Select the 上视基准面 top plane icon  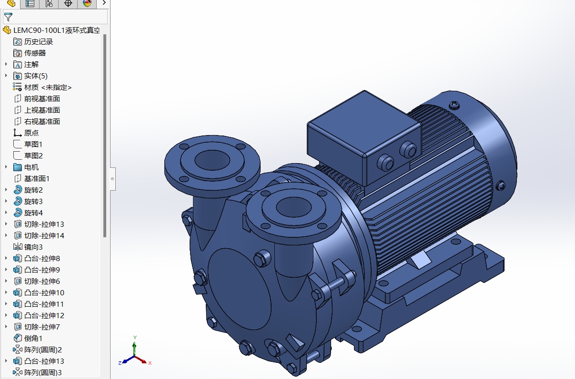coord(18,110)
